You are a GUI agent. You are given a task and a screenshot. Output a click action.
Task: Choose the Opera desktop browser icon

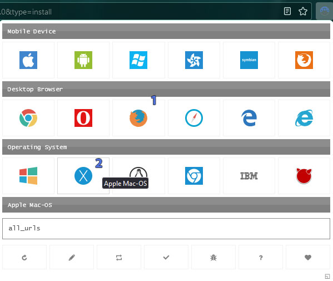click(83, 118)
